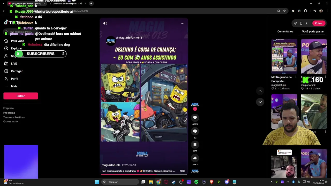
Task: Open Steam from the taskbar
Action: coord(174,182)
